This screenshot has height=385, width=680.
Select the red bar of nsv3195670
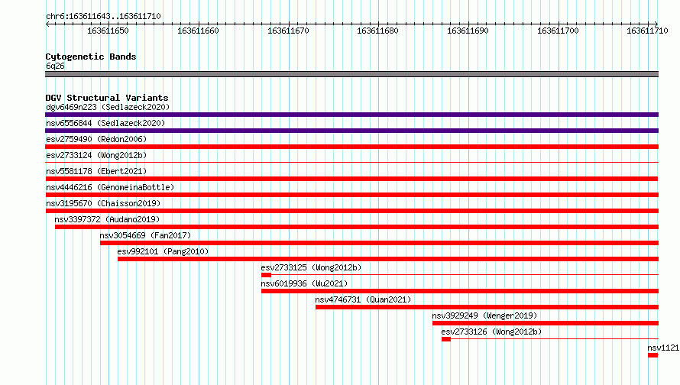[x=351, y=211]
